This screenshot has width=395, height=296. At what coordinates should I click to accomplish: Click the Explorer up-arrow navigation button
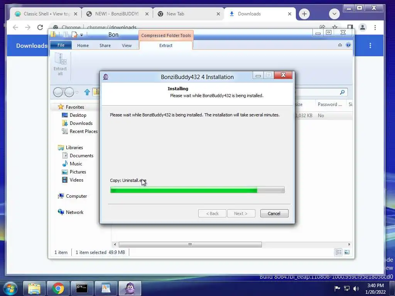(x=87, y=92)
